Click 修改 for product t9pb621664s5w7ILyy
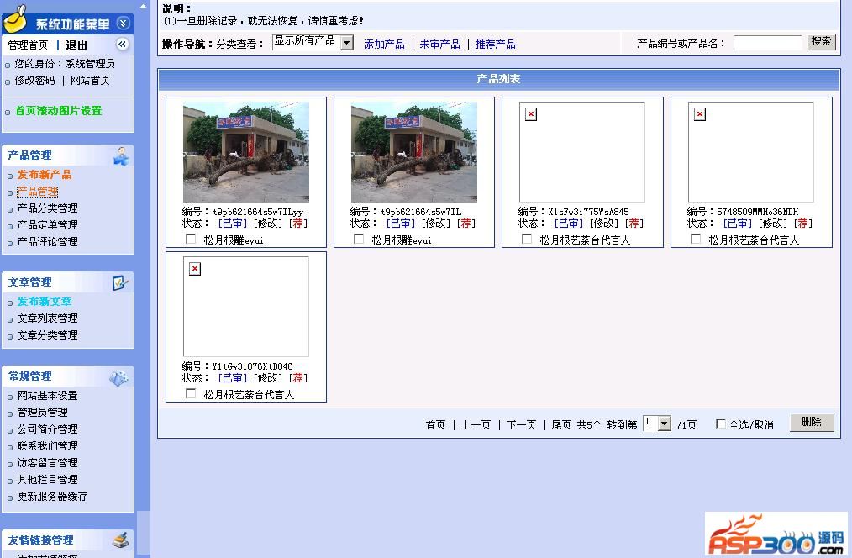852x558 pixels. coord(268,224)
